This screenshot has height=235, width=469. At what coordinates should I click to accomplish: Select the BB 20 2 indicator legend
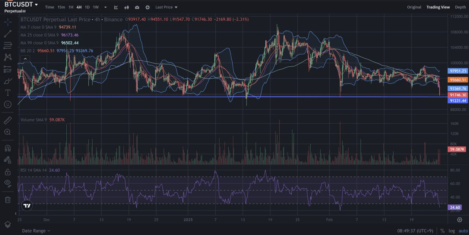[57, 51]
